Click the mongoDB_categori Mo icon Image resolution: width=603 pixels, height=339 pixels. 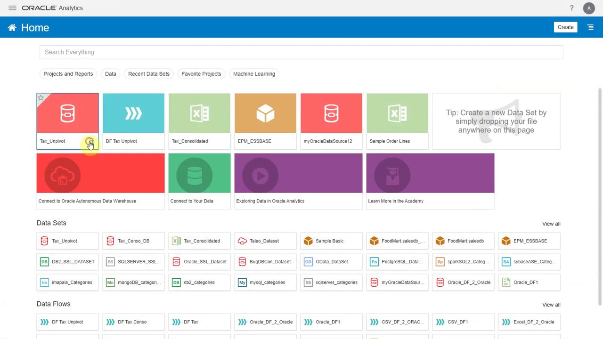[x=110, y=282]
